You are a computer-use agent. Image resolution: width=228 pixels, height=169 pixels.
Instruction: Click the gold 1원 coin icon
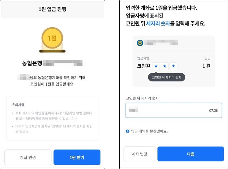tap(52, 37)
